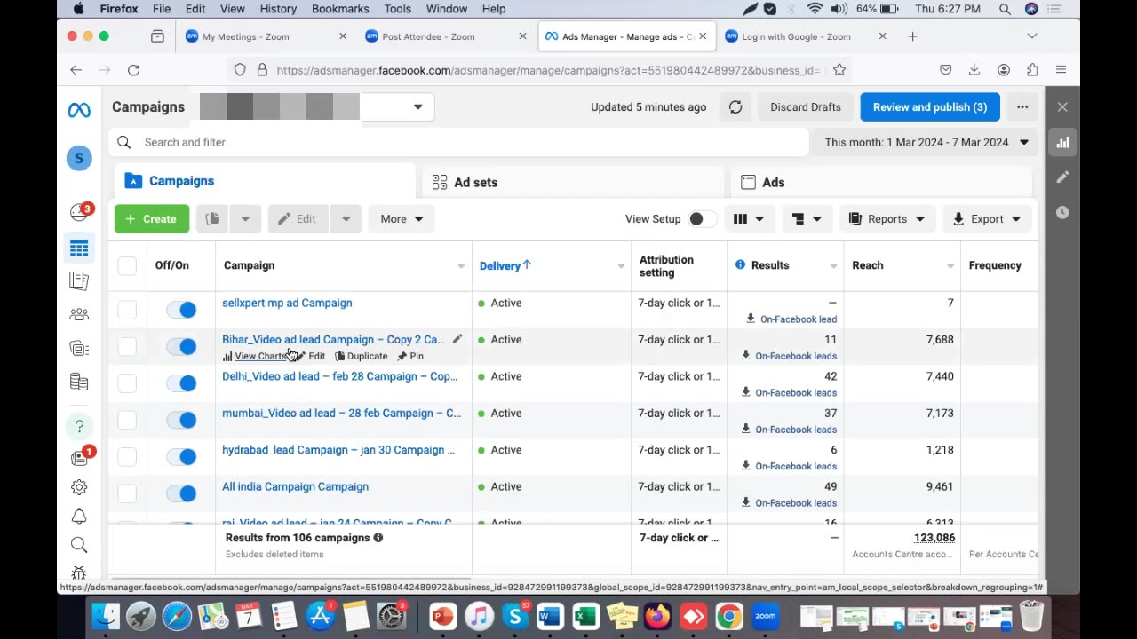The height and width of the screenshot is (639, 1137).
Task: Click the refresh icon beside Updated time
Action: coord(735,107)
